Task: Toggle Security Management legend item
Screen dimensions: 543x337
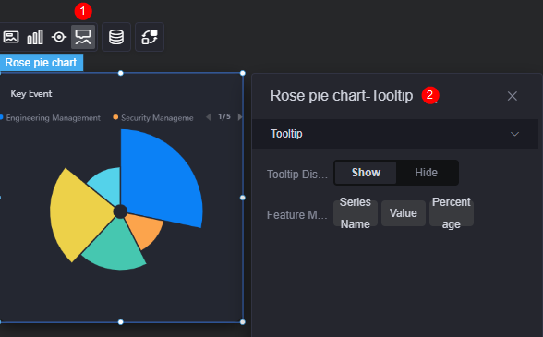Action: [153, 118]
